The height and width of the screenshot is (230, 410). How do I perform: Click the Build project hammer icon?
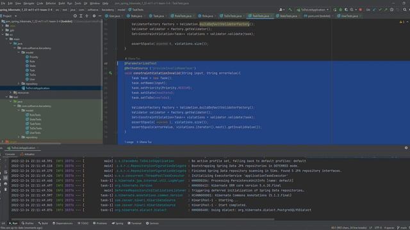click(x=290, y=10)
